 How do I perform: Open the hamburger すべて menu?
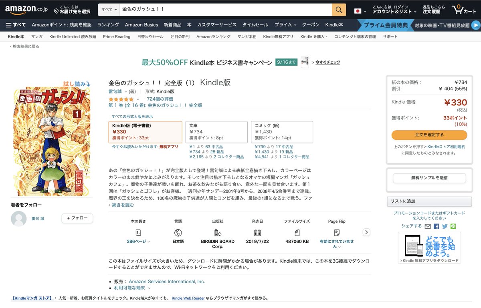pyautogui.click(x=16, y=25)
